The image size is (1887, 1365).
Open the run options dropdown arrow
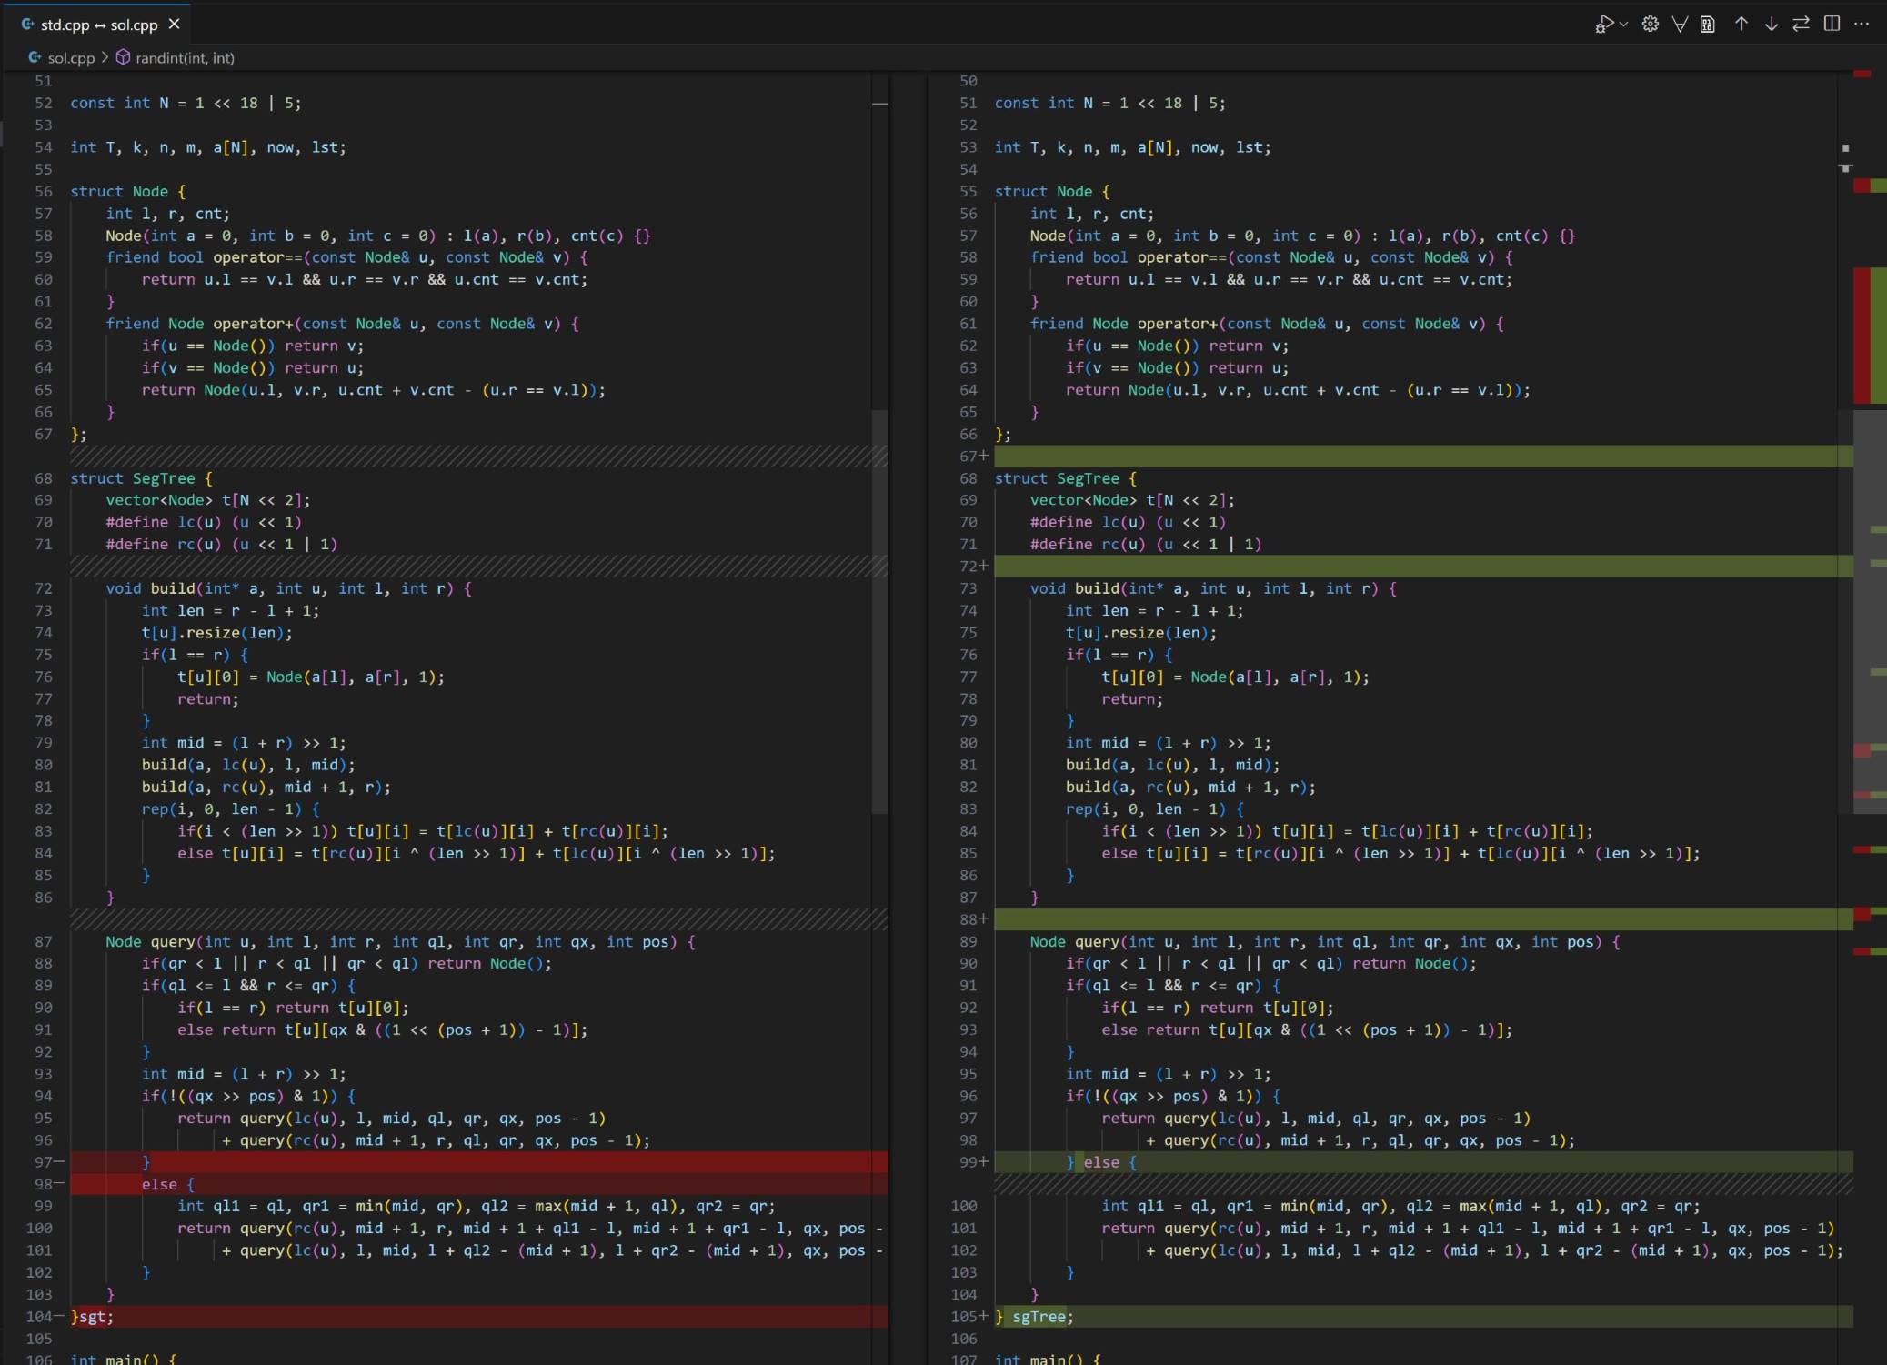pyautogui.click(x=1623, y=25)
